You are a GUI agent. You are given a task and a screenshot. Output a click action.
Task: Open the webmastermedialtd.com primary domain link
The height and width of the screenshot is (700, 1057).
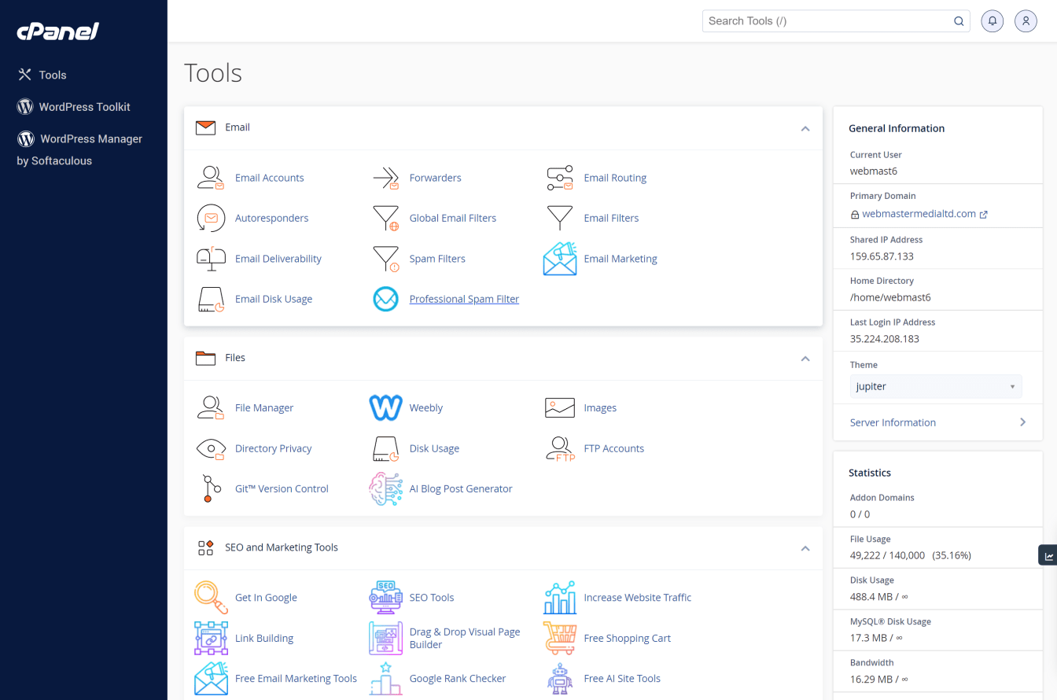pos(919,214)
